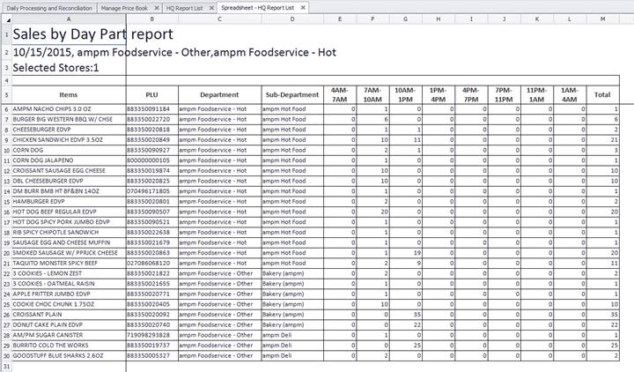Select column B header
This screenshot has width=634, height=372.
pos(152,19)
